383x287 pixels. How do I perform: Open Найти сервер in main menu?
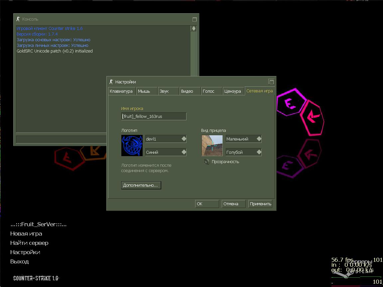(29, 243)
